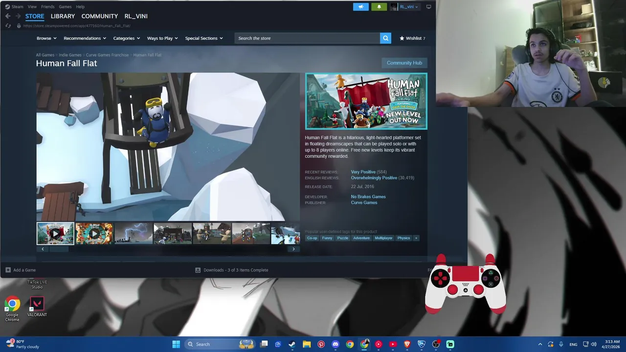
Task: Click the forward navigation arrow
Action: (x=19, y=16)
